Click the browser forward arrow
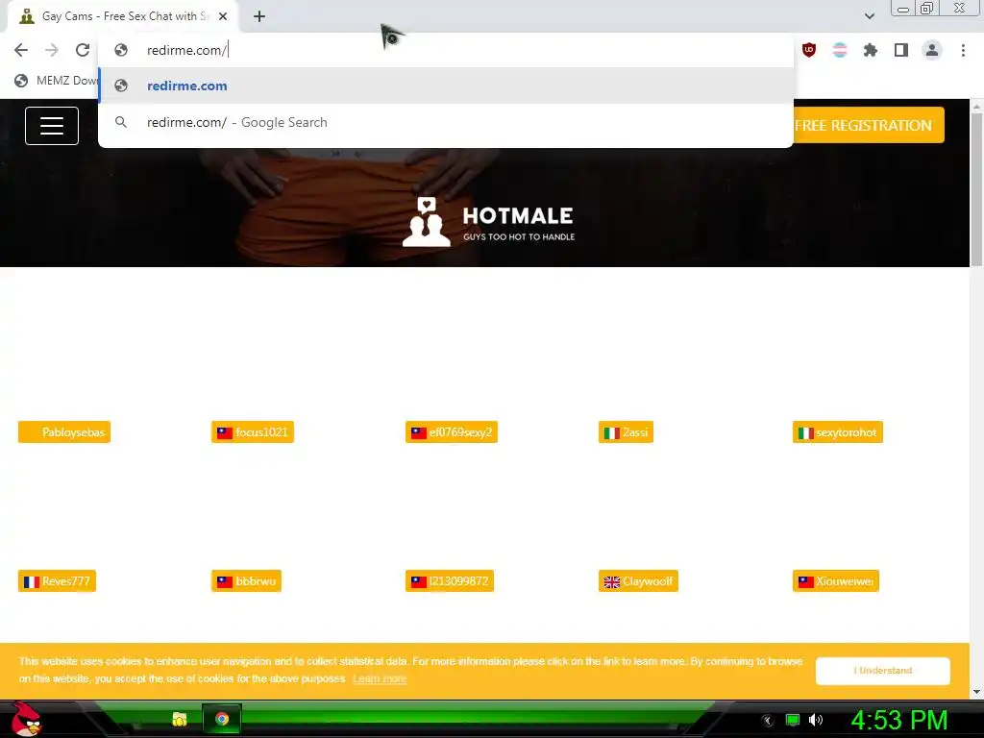This screenshot has height=738, width=984. click(x=52, y=50)
